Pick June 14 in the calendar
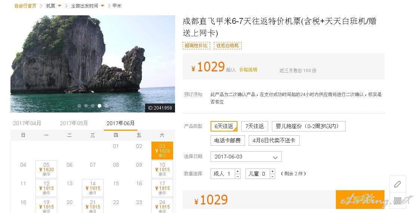The height and width of the screenshot is (213, 417). [92, 188]
